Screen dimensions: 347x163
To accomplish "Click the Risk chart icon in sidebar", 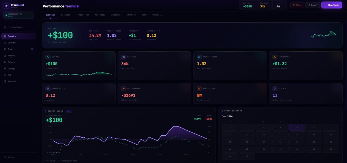I will [x=5, y=75].
